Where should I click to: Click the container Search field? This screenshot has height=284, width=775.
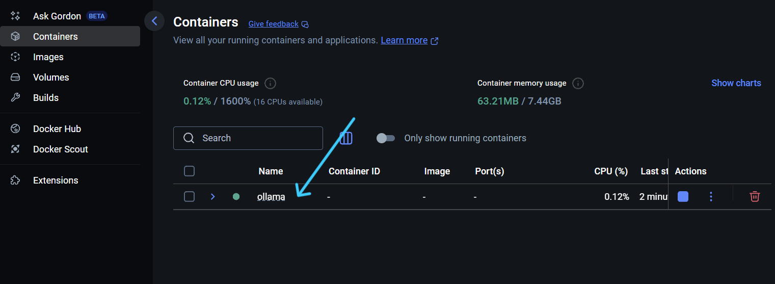click(x=248, y=138)
